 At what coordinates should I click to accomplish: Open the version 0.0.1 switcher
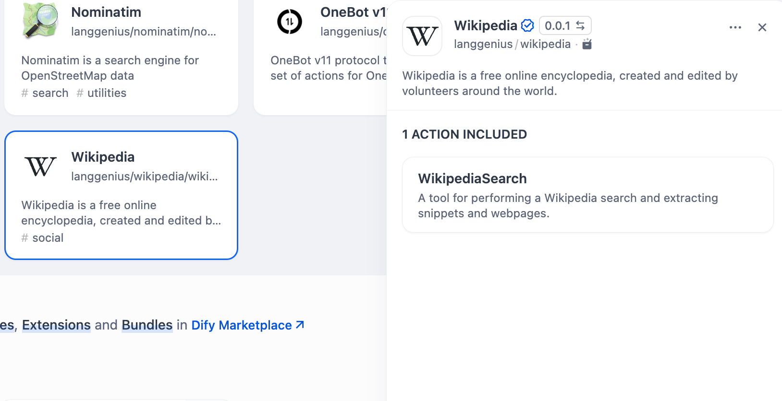click(x=565, y=25)
